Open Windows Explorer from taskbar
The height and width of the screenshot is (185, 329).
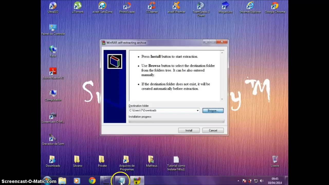[62, 181]
